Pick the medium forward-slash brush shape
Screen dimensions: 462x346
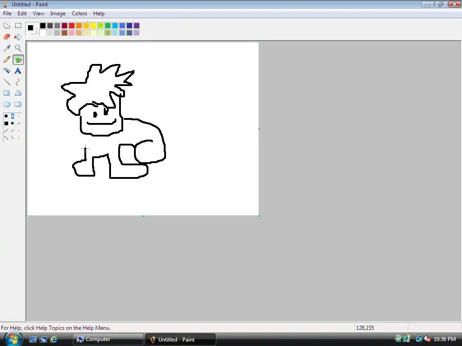point(12,131)
